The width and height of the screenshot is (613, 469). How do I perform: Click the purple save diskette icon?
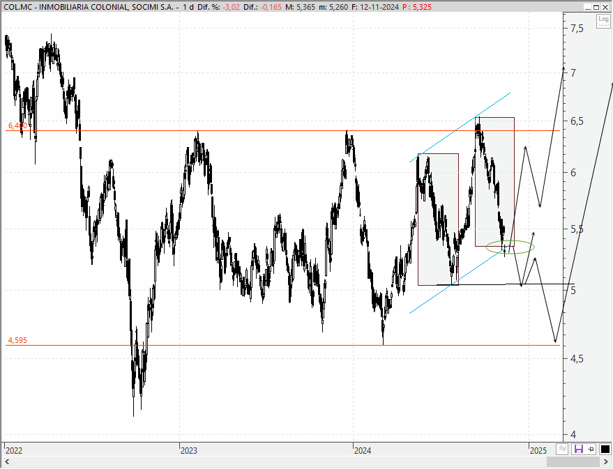click(x=578, y=449)
